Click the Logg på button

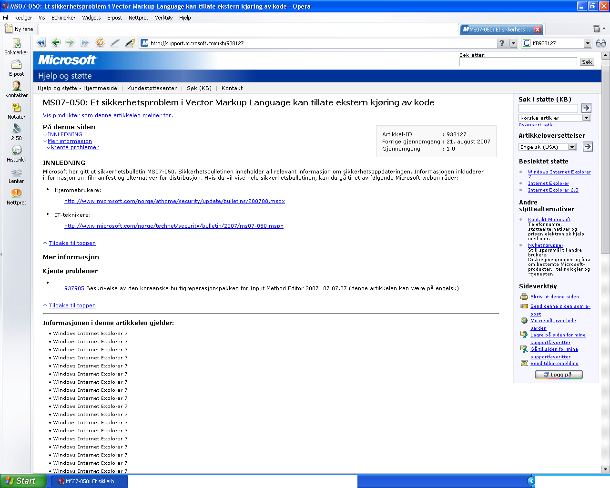point(559,375)
